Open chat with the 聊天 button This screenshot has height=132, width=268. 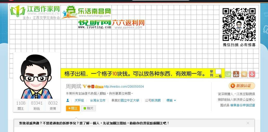88,108
